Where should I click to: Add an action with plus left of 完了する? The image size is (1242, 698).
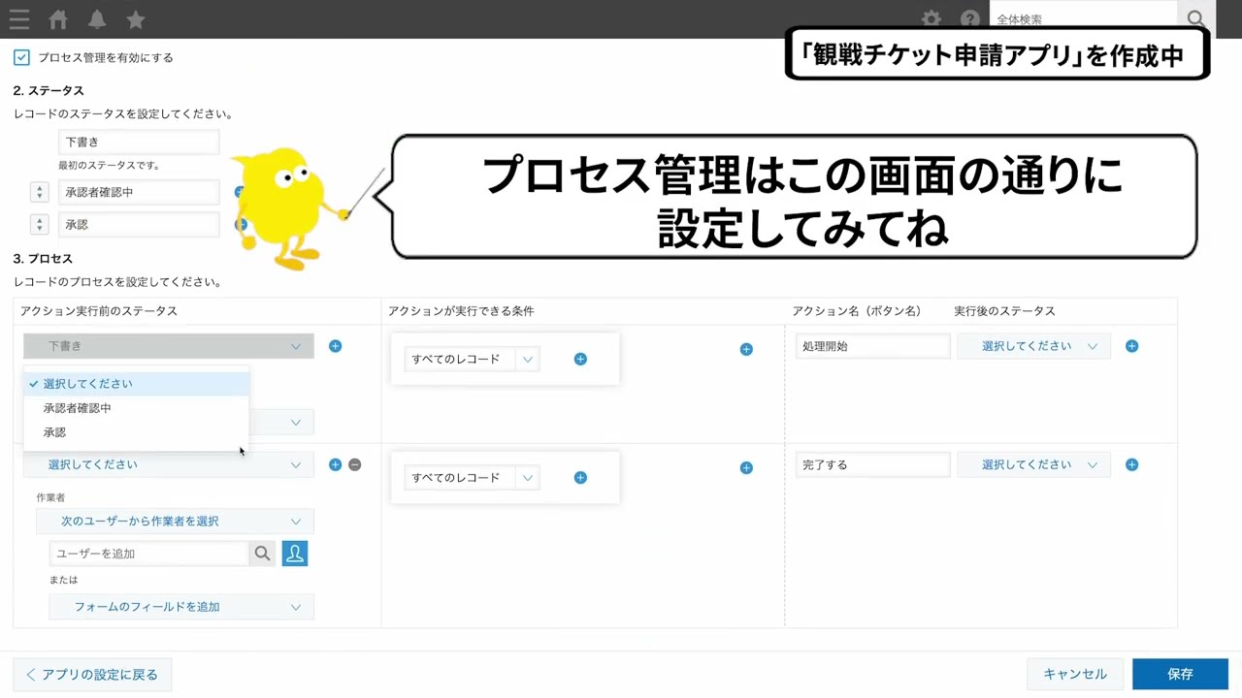coord(746,467)
